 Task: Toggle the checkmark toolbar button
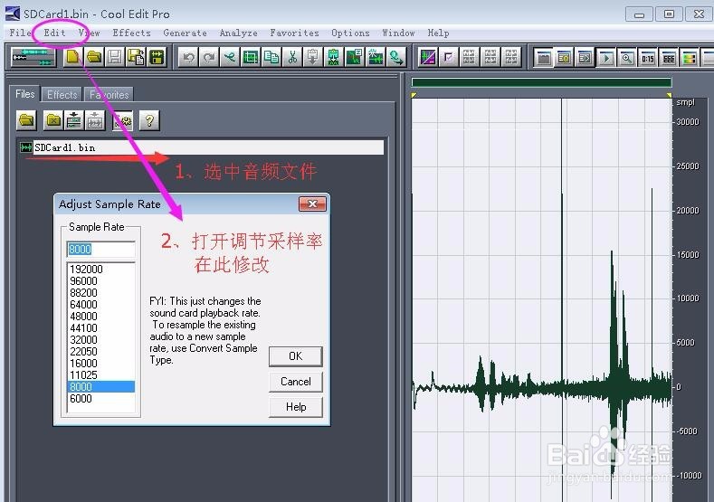pos(449,57)
